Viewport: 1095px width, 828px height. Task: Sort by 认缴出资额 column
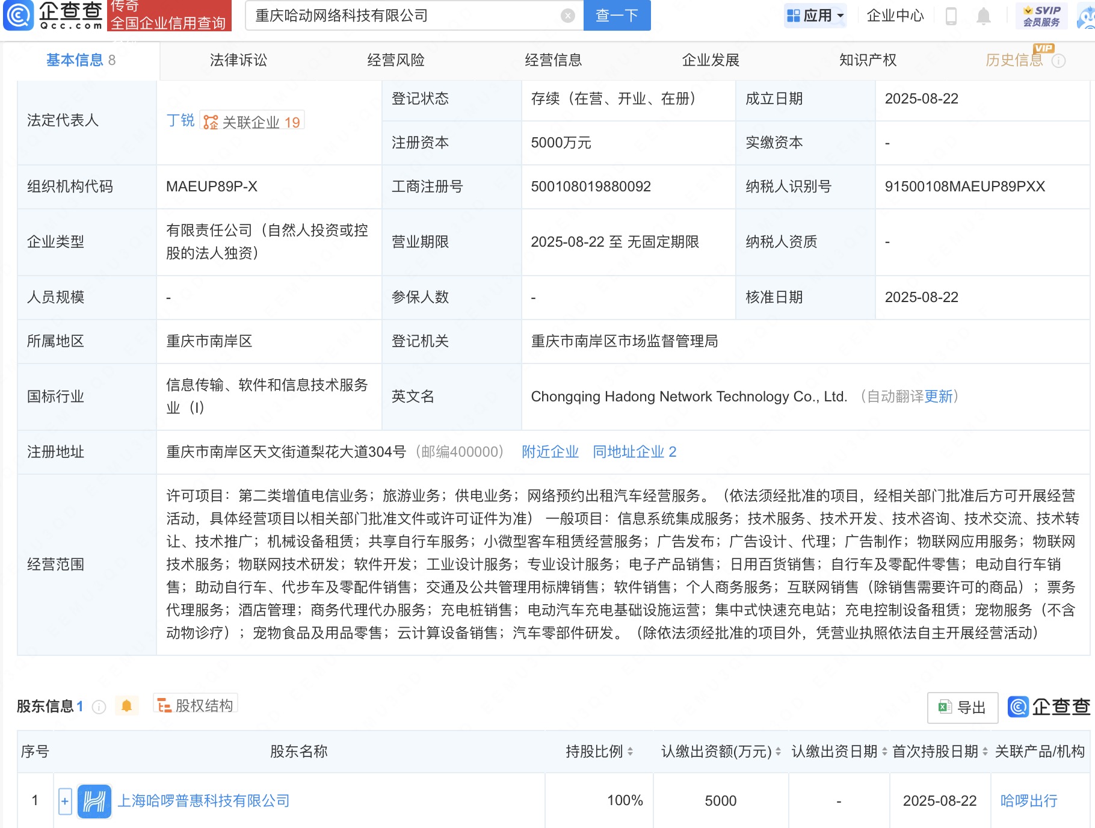[x=777, y=752]
